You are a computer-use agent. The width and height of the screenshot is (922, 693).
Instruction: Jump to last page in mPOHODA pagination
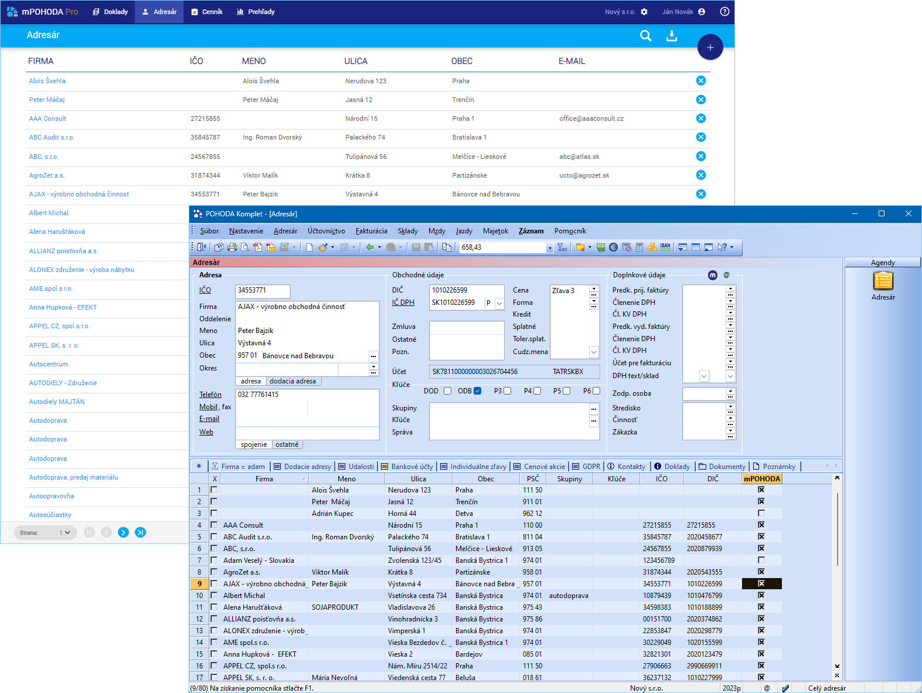[140, 532]
